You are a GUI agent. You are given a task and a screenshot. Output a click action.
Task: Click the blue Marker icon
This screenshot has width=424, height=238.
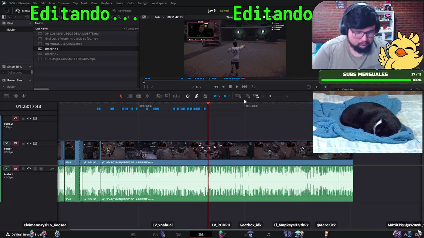pos(225,96)
